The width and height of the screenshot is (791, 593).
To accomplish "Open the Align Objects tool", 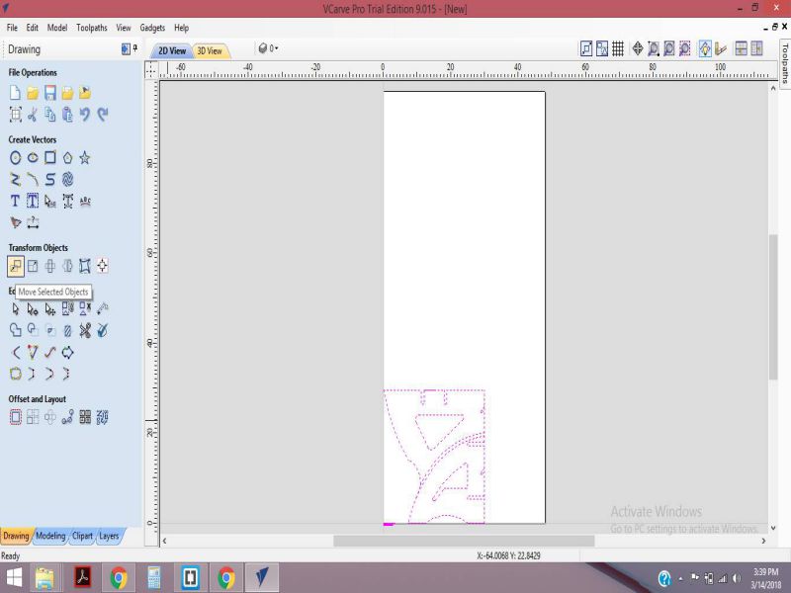I will 103,266.
